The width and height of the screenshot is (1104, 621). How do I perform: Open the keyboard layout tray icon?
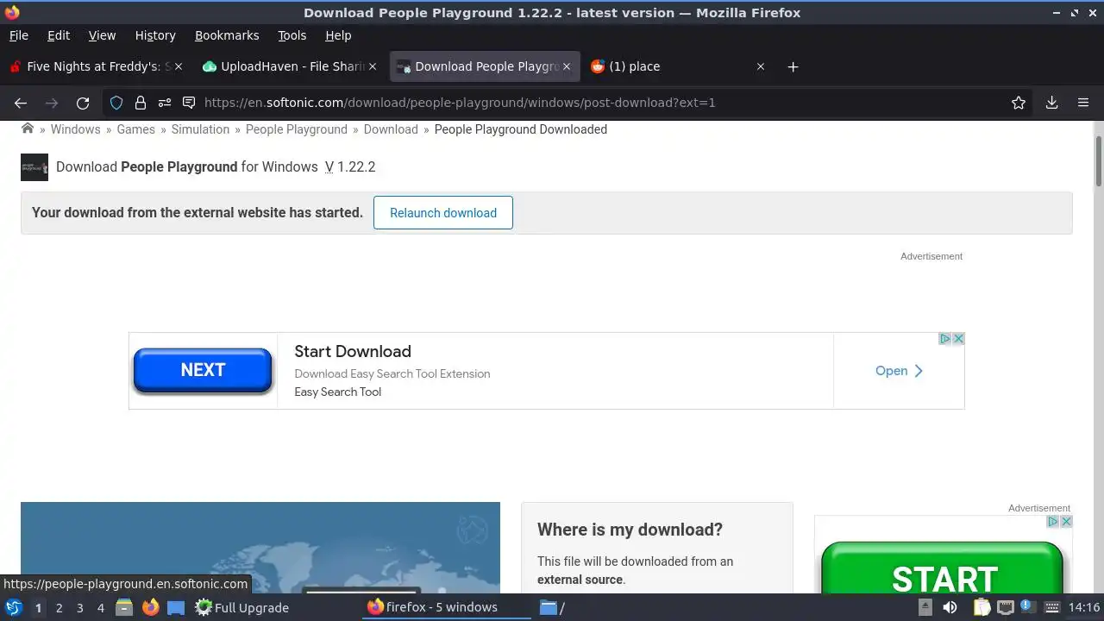[x=1052, y=607]
